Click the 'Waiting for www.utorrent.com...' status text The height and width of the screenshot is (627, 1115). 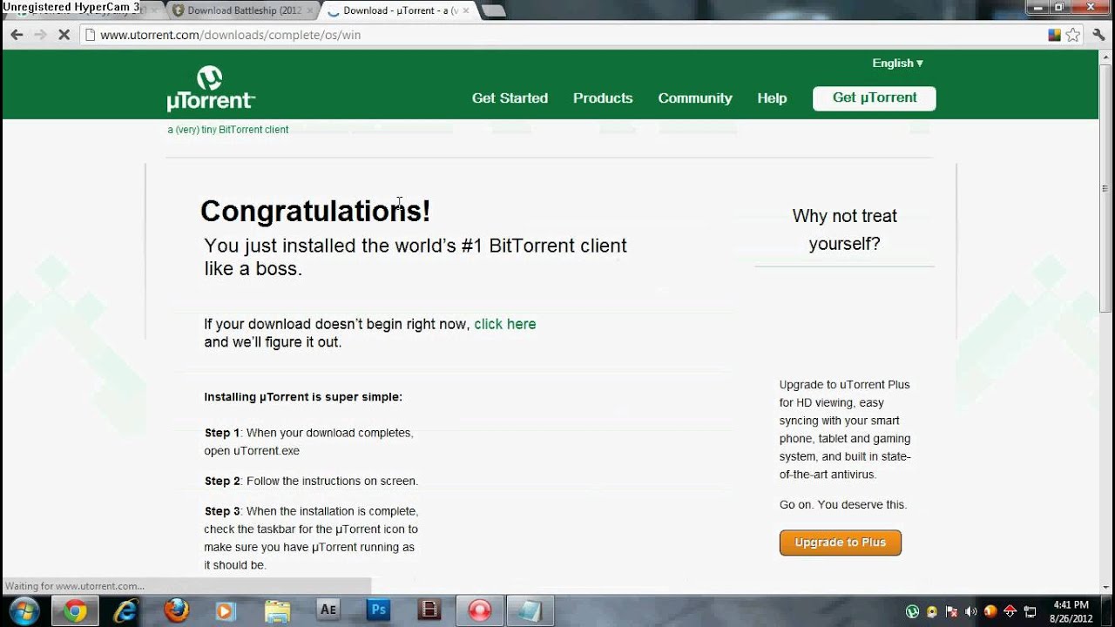click(x=74, y=586)
